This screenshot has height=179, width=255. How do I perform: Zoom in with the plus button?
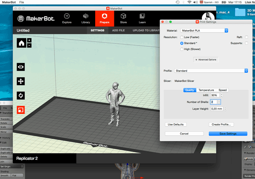click(x=29, y=40)
